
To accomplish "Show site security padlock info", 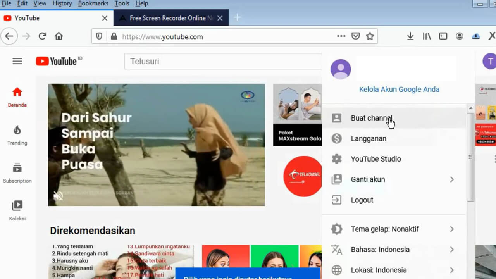I will pos(114,36).
